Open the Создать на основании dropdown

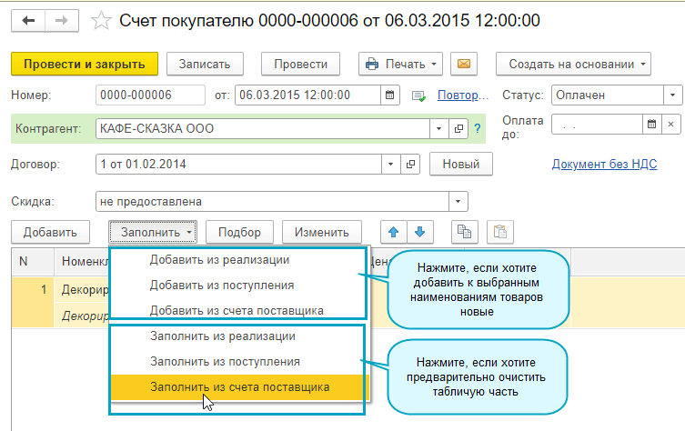574,64
